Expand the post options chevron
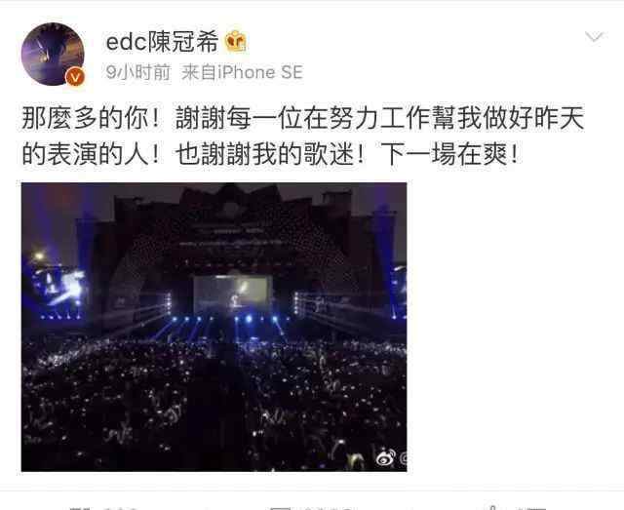The image size is (624, 510). [x=595, y=37]
